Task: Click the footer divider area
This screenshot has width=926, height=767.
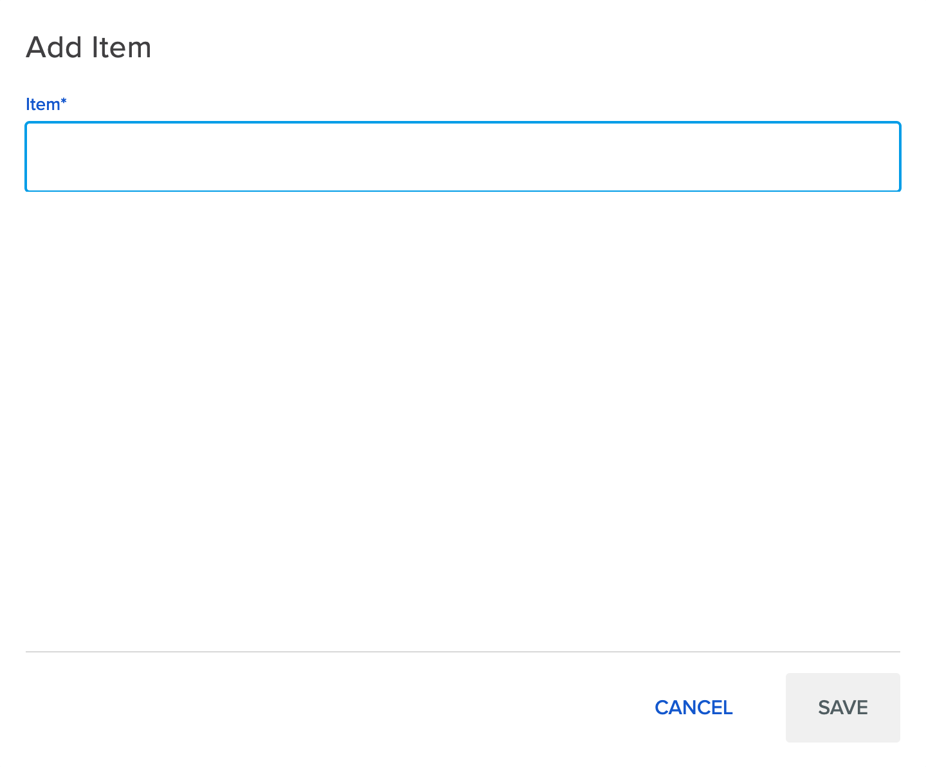Action: pos(462,651)
